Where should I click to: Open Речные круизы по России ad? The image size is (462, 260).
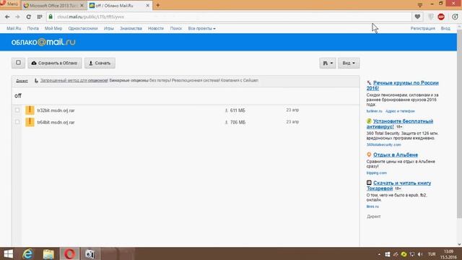[403, 85]
